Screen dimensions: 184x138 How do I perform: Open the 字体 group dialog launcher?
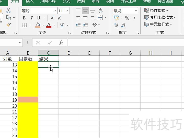[x=69, y=33]
